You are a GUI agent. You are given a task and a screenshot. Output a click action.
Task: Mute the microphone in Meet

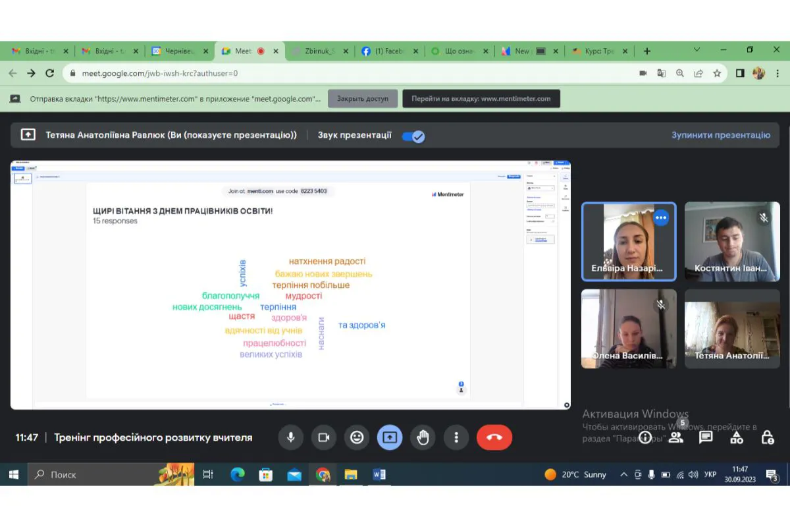pos(290,437)
